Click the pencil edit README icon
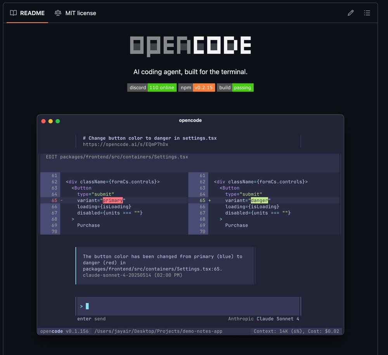 coord(351,13)
